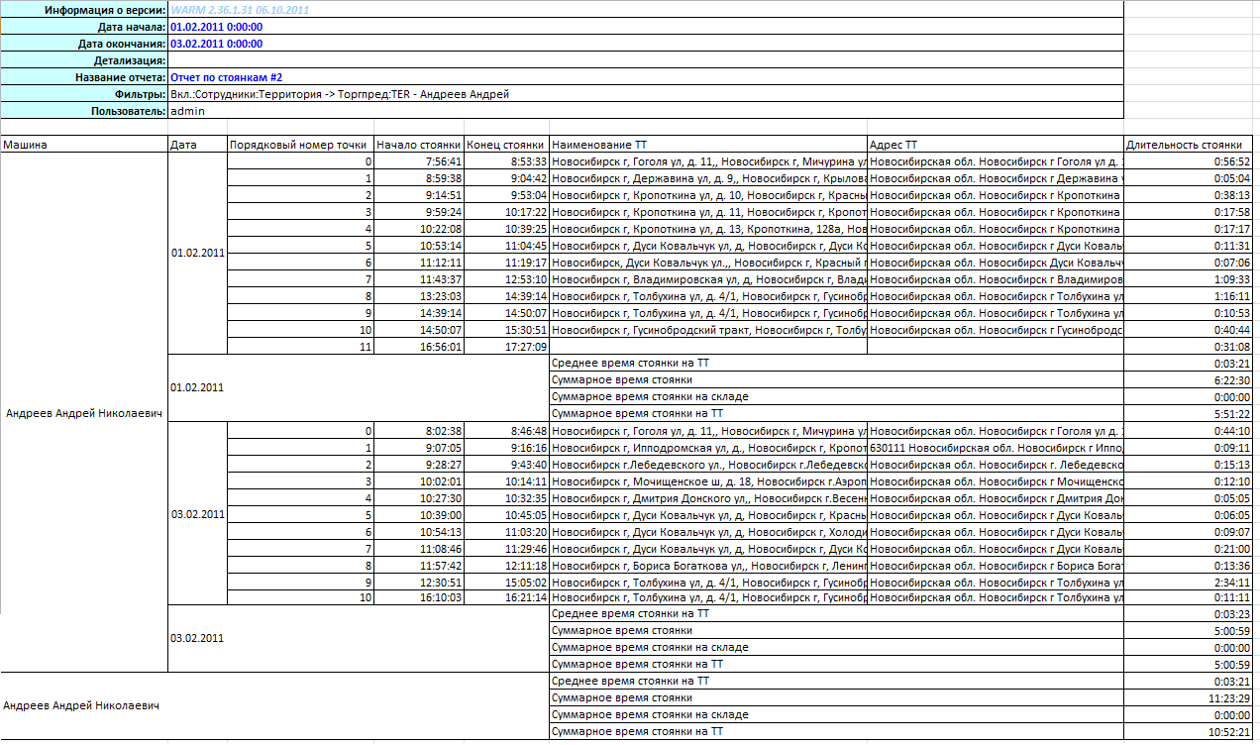Select the 'Наименование ТТ' header cell
The image size is (1260, 745).
point(707,145)
